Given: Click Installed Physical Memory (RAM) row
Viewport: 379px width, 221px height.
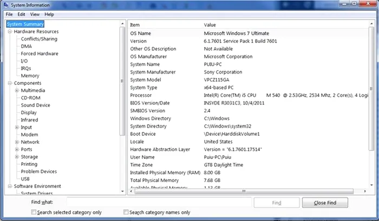Looking at the screenshot, I should [x=248, y=172].
